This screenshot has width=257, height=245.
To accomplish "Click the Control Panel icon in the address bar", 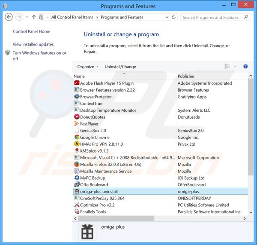I will (x=41, y=17).
